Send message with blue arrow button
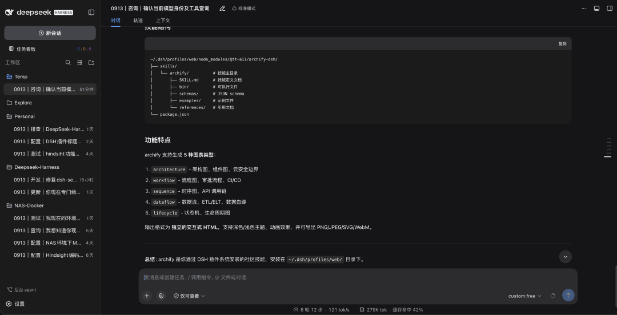The height and width of the screenshot is (315, 617). click(x=568, y=296)
